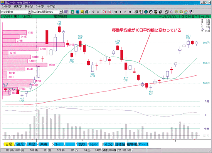This screenshot has height=153, width=212.
Task: Click the 8/8 low candlestick marked 484
Action: click(151, 87)
